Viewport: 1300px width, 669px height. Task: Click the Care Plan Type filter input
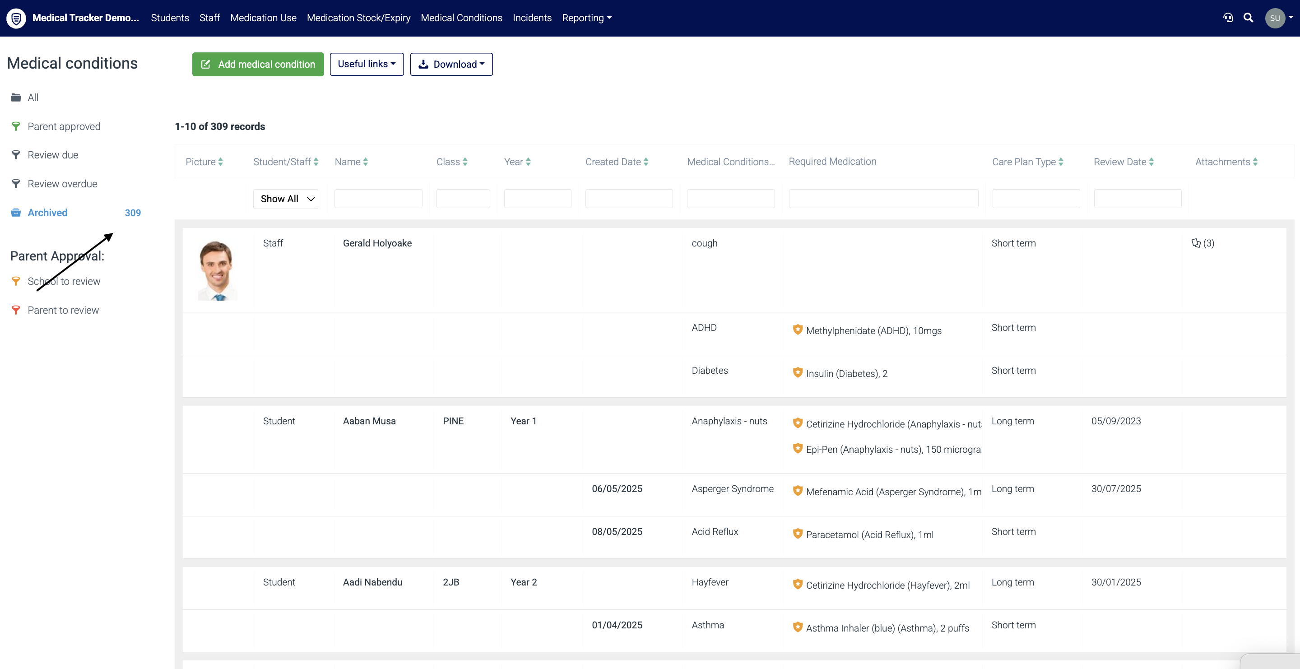point(1036,199)
